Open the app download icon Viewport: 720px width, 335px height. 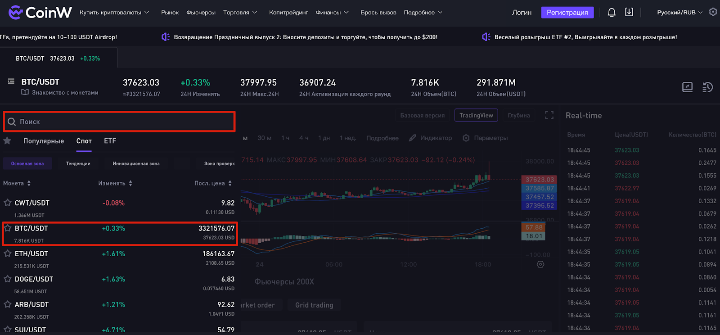point(629,12)
